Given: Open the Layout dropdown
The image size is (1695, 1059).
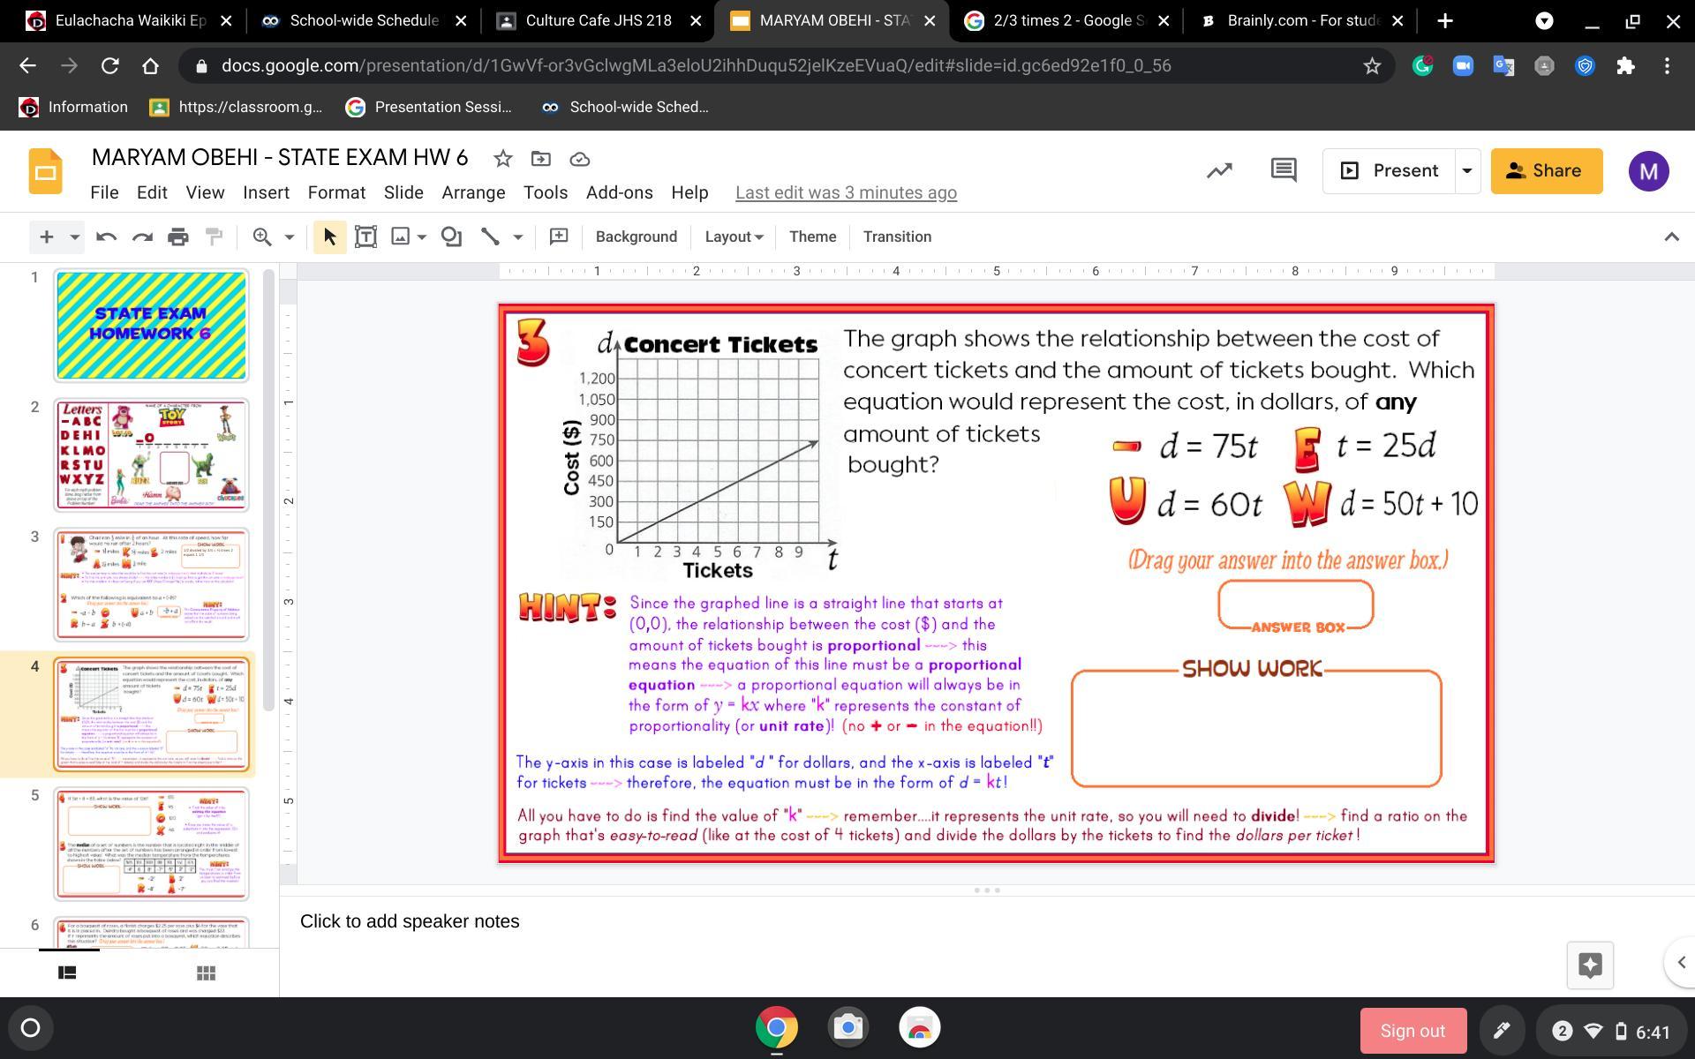Looking at the screenshot, I should click(733, 237).
